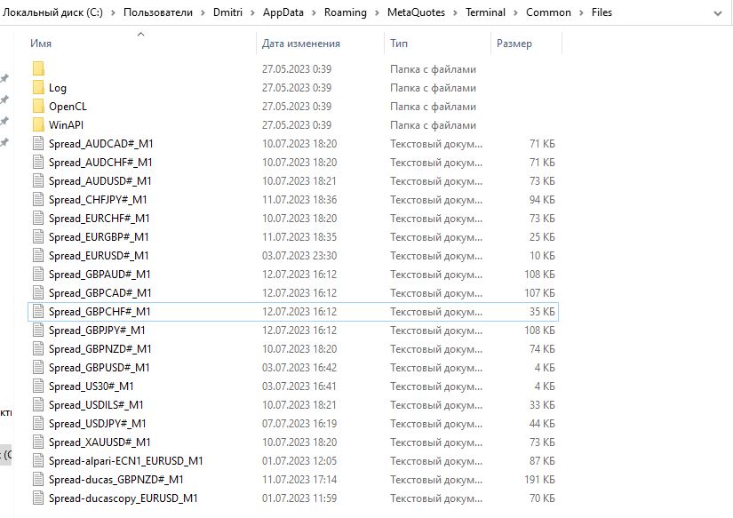Click the Тип column header
Viewport: 733px width, 518px height.
point(399,44)
